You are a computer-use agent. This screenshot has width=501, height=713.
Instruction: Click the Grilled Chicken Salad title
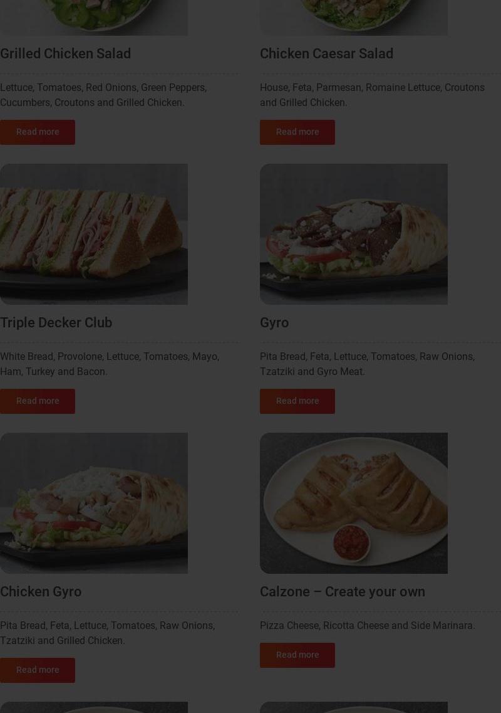pos(65,54)
